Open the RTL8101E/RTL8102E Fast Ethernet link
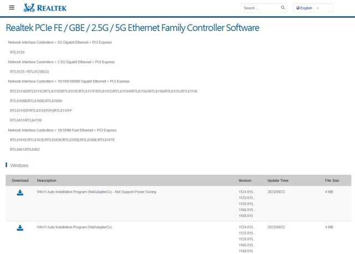The width and height of the screenshot is (355, 254). click(63, 140)
